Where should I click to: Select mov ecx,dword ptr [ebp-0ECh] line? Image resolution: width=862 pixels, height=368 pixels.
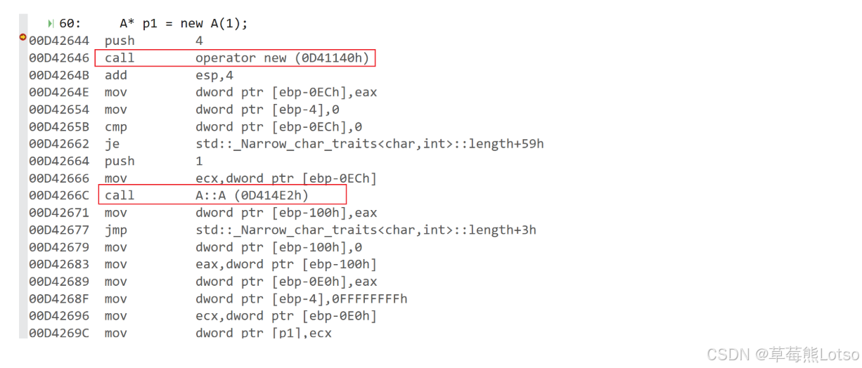[203, 178]
